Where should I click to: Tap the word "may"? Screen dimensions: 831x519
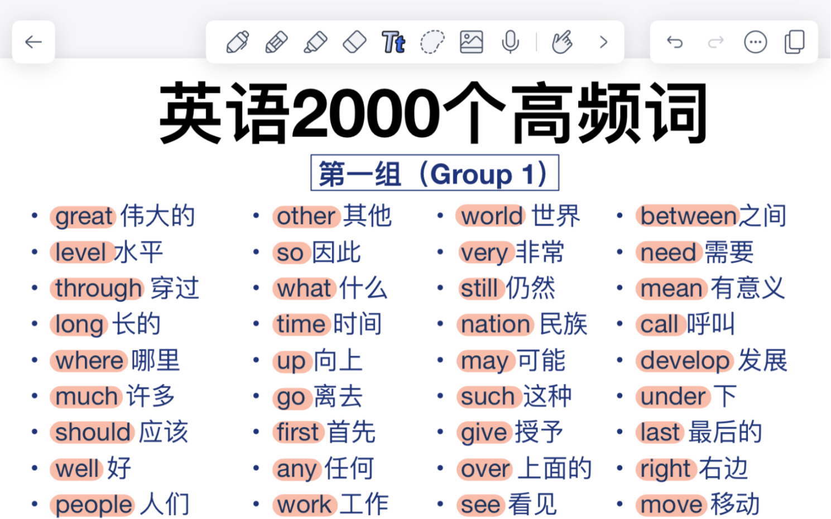pyautogui.click(x=484, y=361)
